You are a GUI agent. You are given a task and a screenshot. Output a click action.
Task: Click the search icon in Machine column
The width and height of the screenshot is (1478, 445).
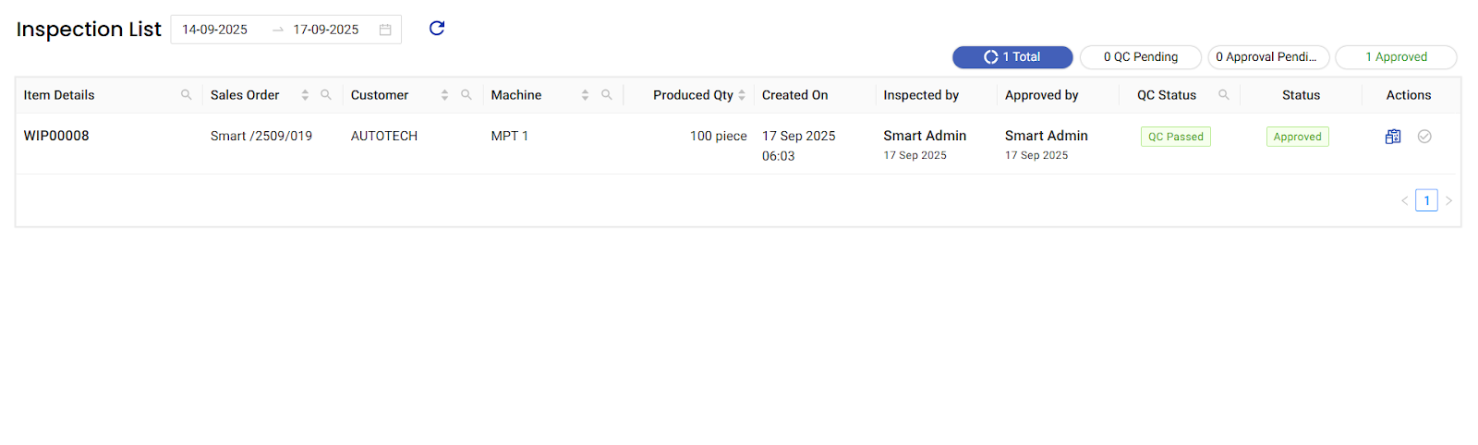(x=607, y=95)
